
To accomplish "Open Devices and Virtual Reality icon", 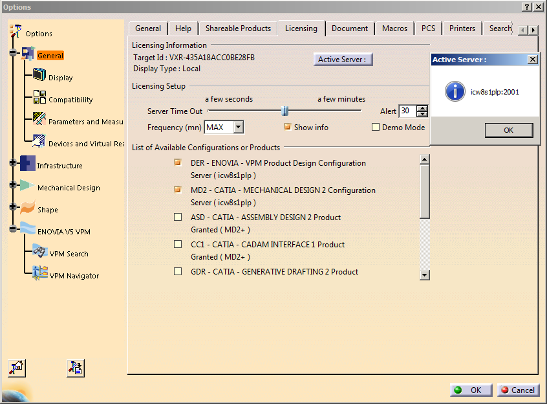I will click(39, 142).
